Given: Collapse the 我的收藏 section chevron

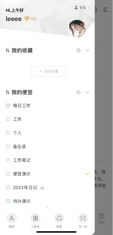Looking at the screenshot, I should click(x=88, y=50).
